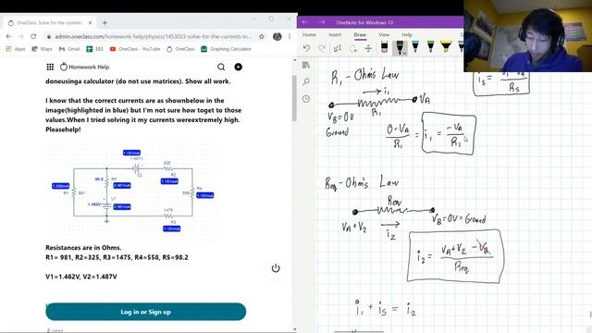Open a new Chrome tab
This screenshot has height=333, width=592.
pyautogui.click(x=105, y=23)
